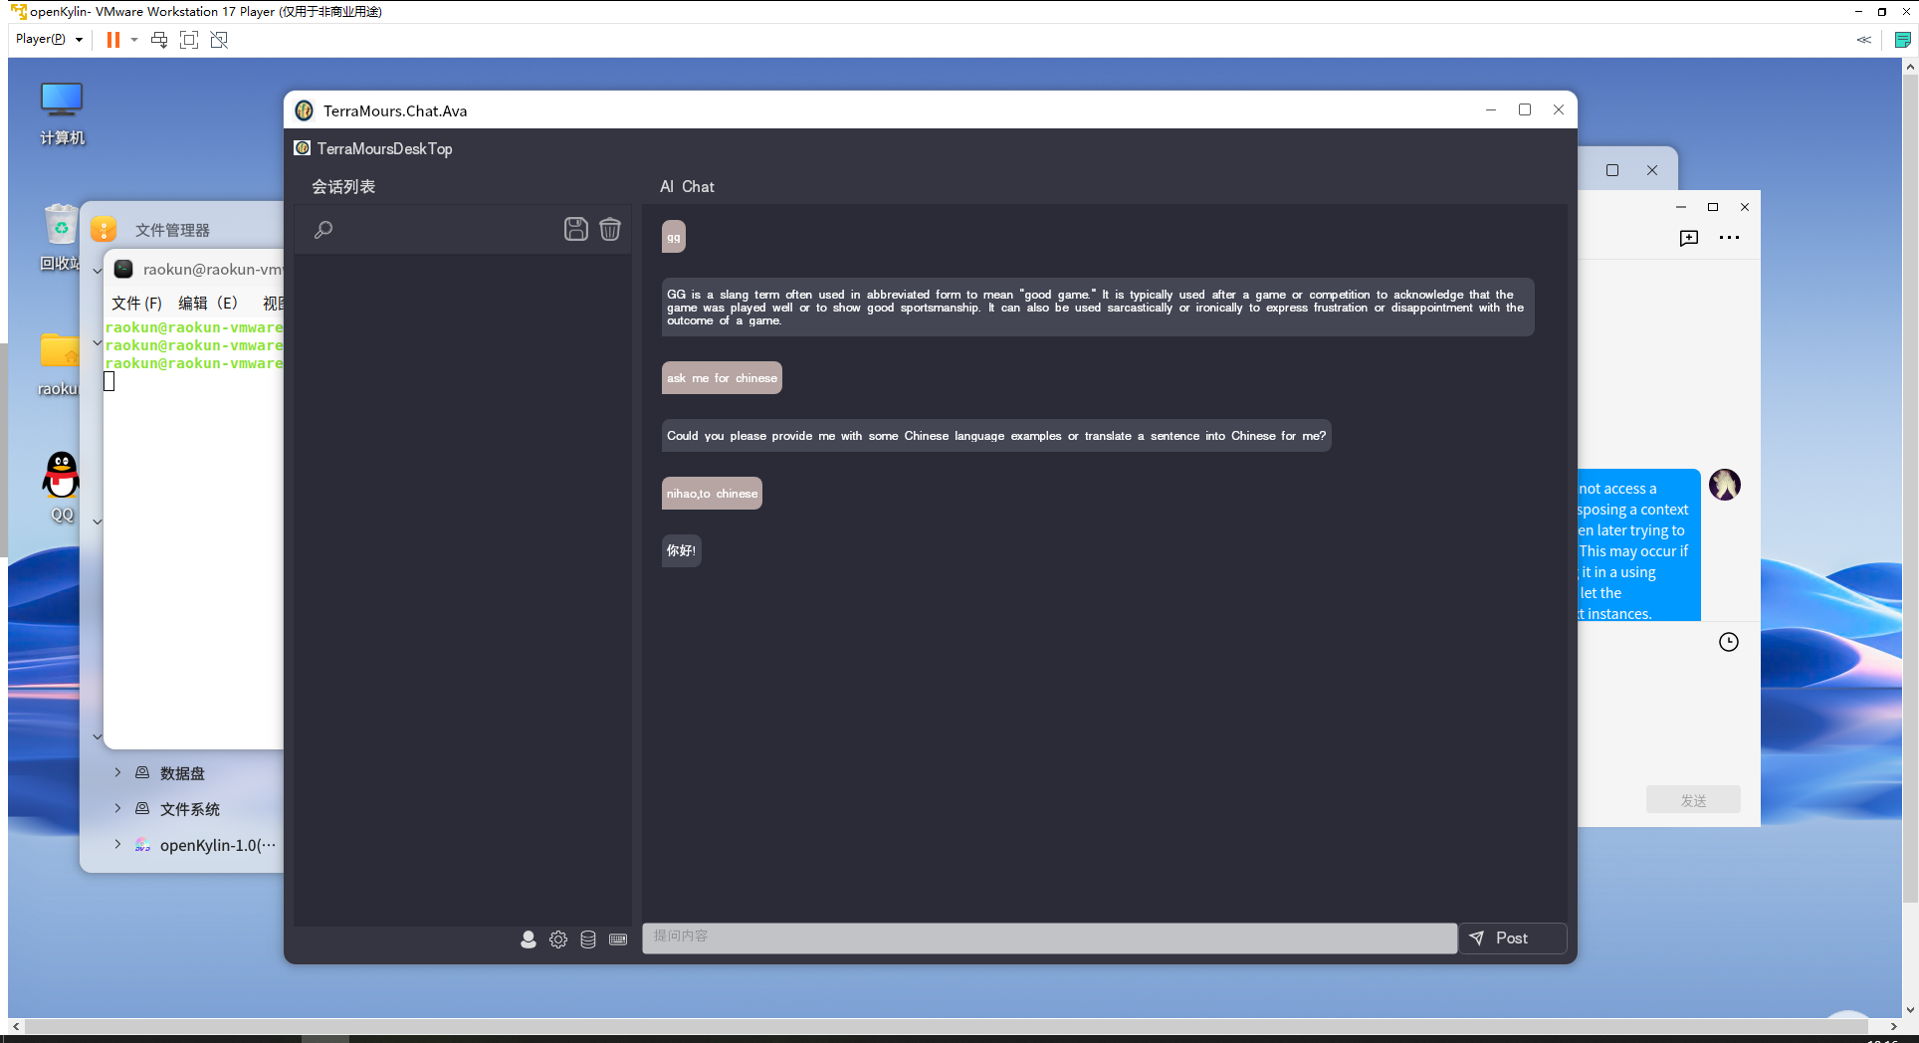Select 数据盘 in the file manager sidebar
The image size is (1919, 1043).
coord(182,773)
